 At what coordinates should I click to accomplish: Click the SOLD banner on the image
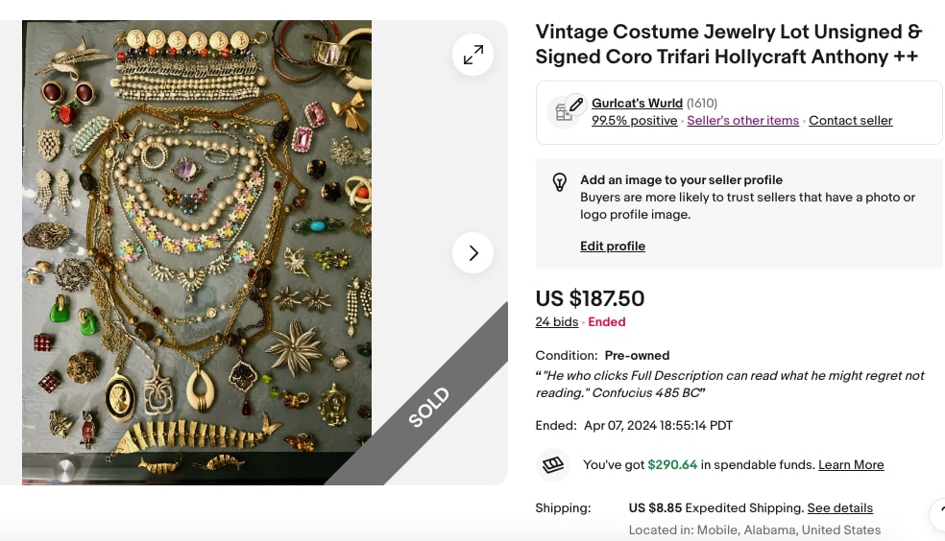(428, 408)
